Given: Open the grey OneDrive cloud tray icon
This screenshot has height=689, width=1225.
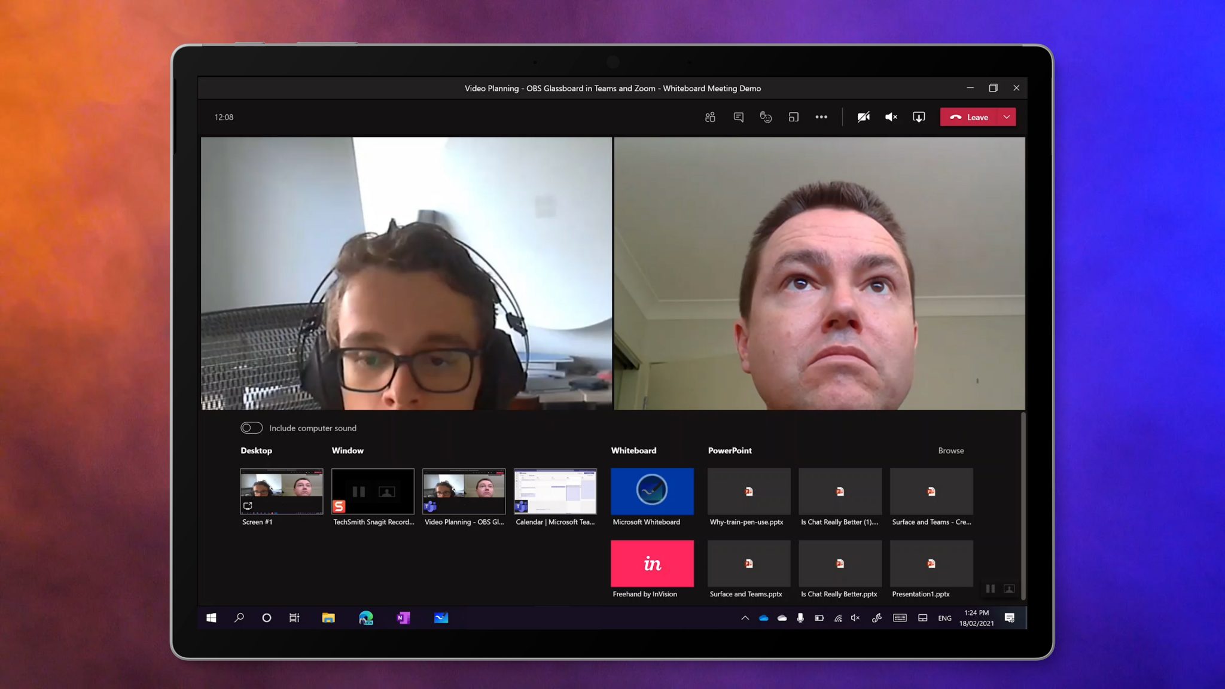Looking at the screenshot, I should [x=782, y=618].
